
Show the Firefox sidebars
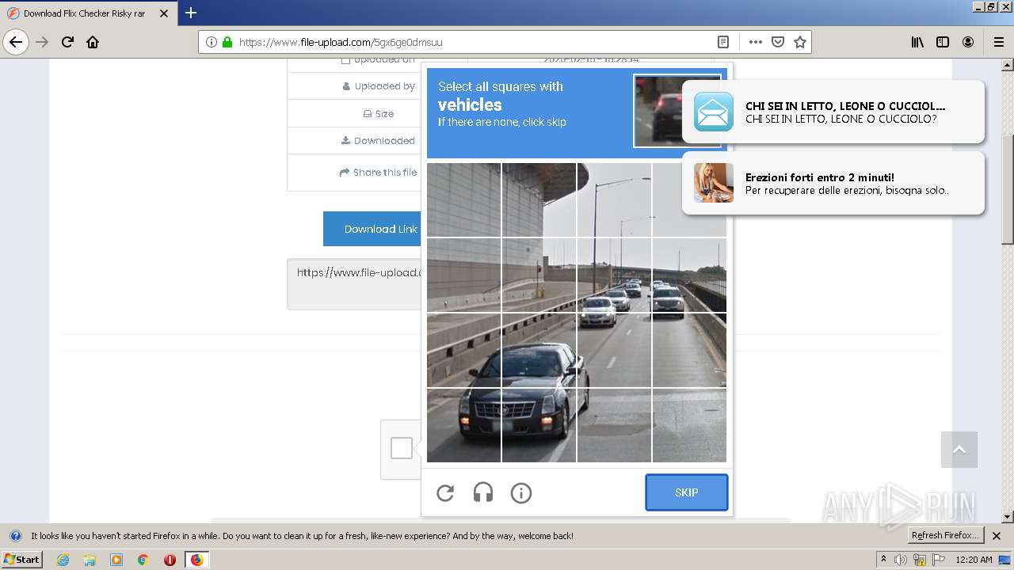943,42
